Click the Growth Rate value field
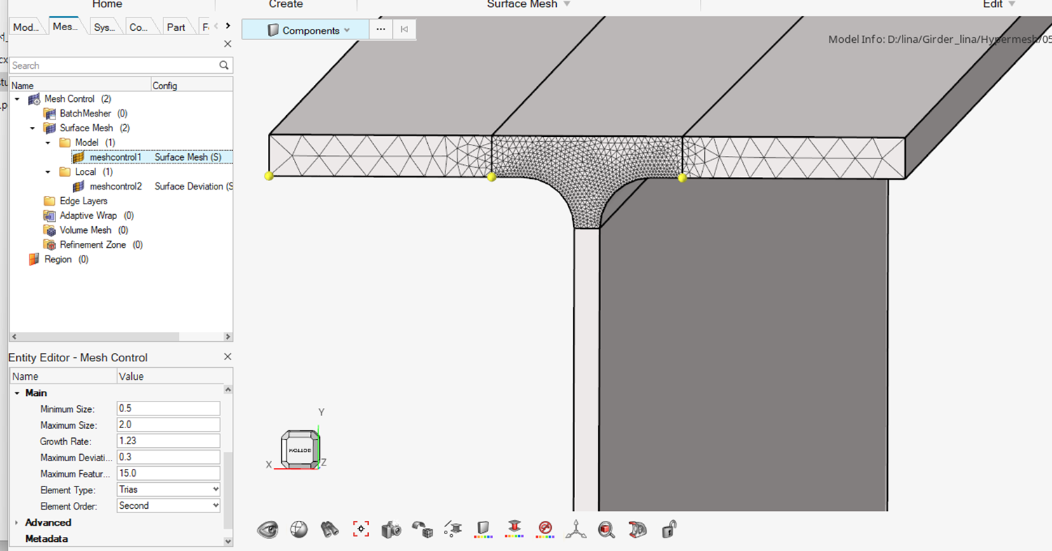The width and height of the screenshot is (1052, 551). point(169,441)
